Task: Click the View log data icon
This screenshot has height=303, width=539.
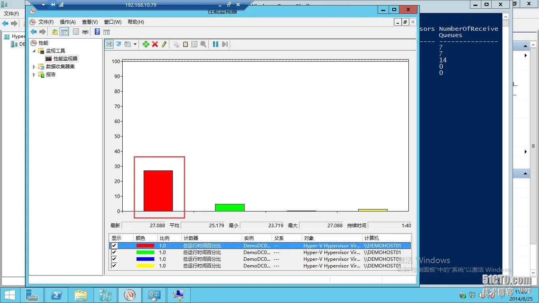Action: pyautogui.click(x=118, y=44)
